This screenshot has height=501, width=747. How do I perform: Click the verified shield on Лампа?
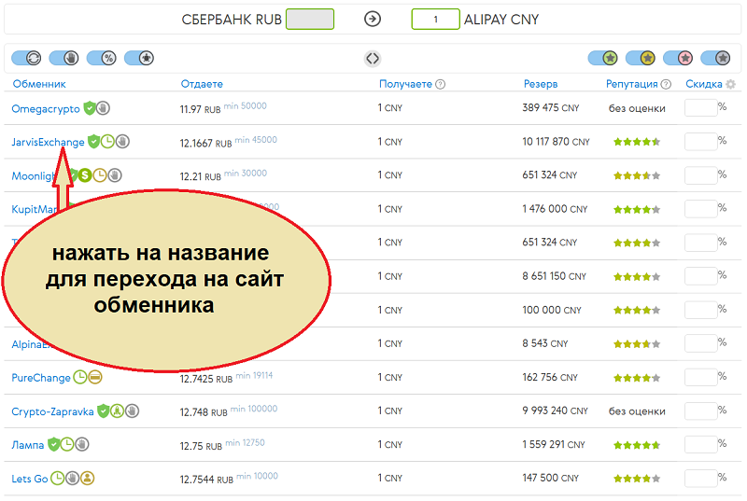pyautogui.click(x=54, y=445)
